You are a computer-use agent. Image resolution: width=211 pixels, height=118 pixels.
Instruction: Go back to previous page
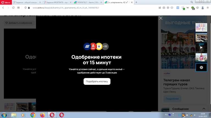(x=3, y=8)
